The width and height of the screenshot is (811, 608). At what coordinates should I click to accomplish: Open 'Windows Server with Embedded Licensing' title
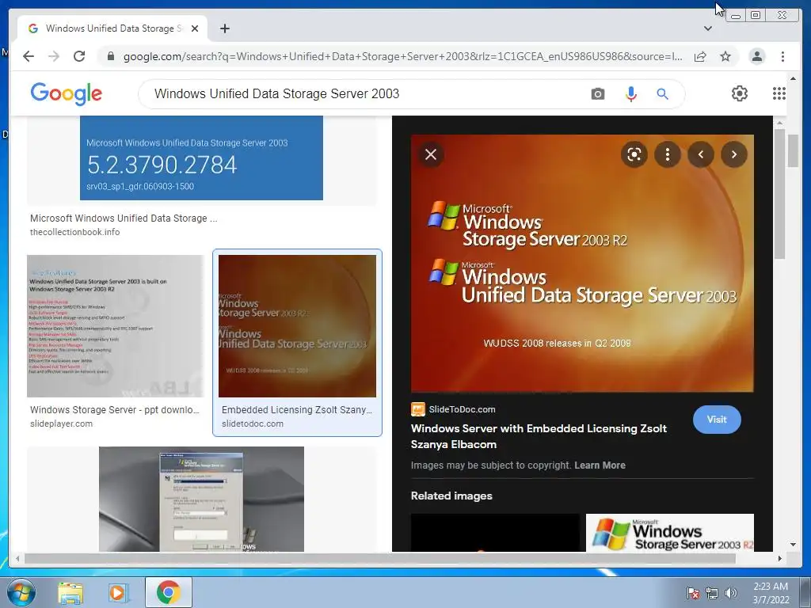539,436
